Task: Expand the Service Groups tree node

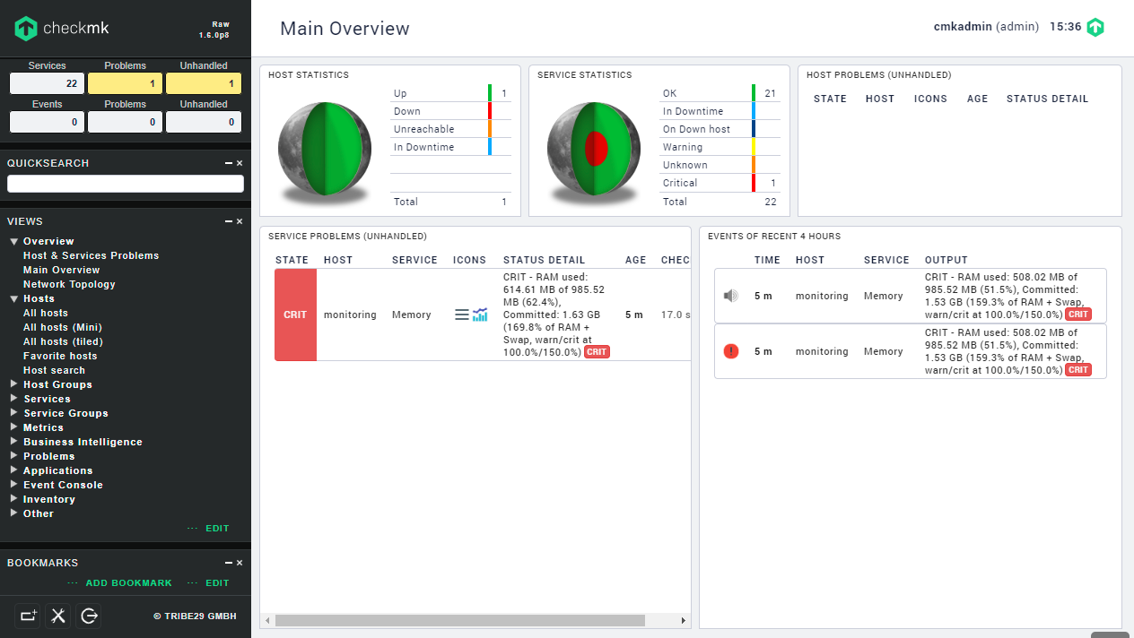Action: point(14,413)
